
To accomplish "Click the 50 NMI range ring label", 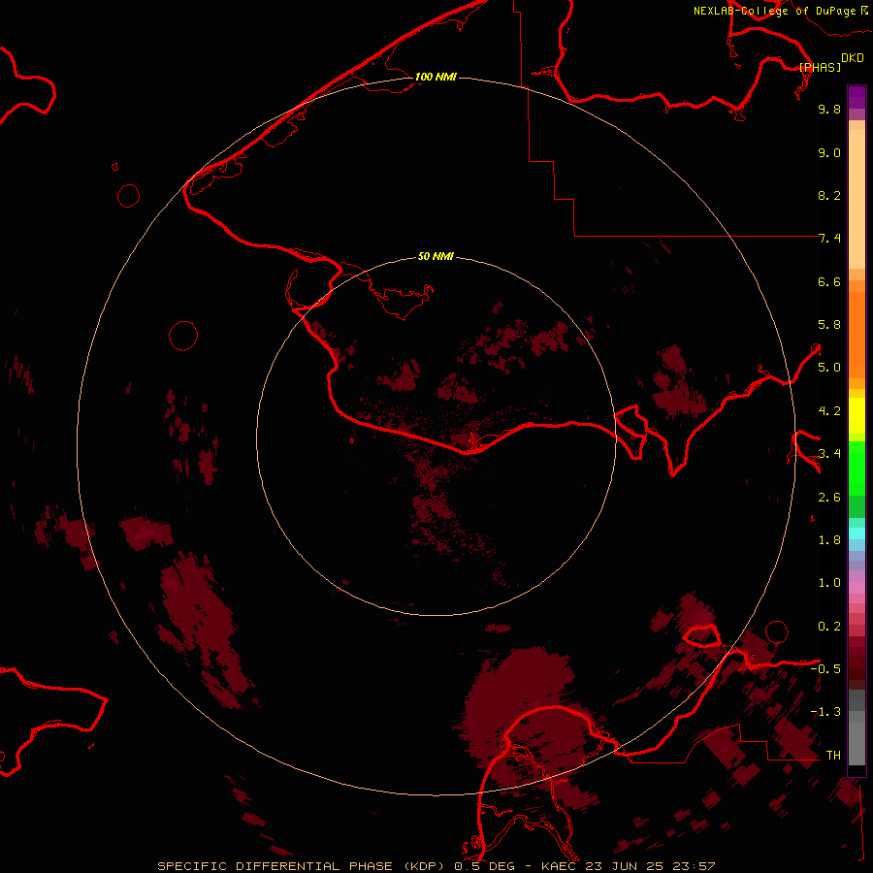I will pos(436,256).
